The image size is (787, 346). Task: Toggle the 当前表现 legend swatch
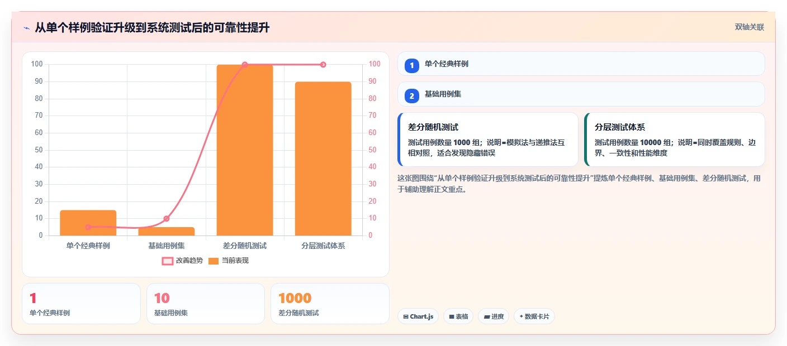214,261
